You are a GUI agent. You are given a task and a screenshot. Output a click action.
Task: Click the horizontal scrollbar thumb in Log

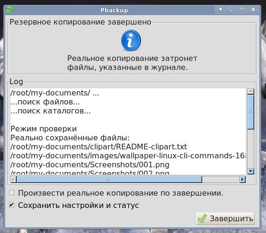[109, 179]
